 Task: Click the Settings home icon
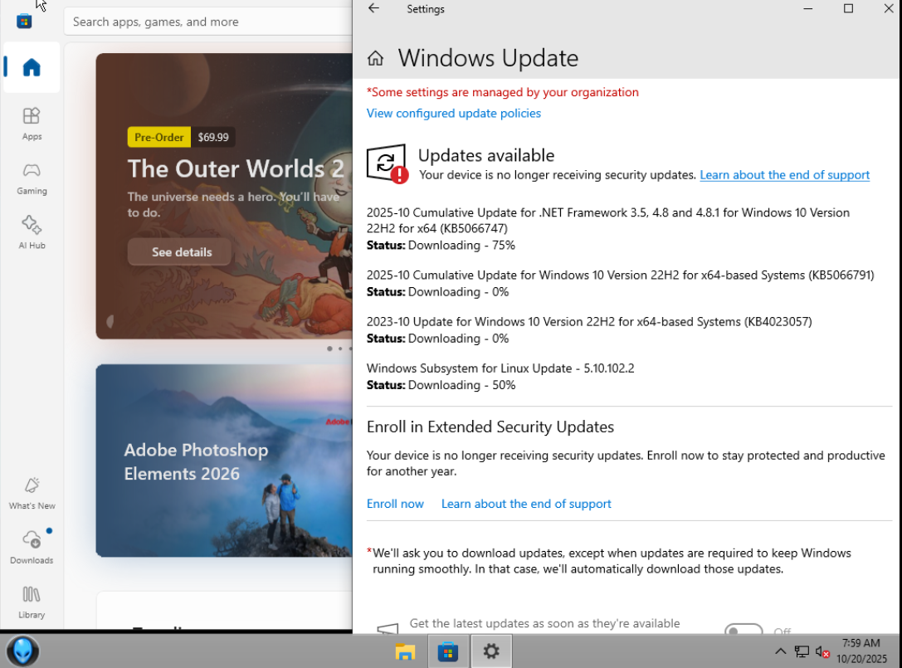click(376, 58)
